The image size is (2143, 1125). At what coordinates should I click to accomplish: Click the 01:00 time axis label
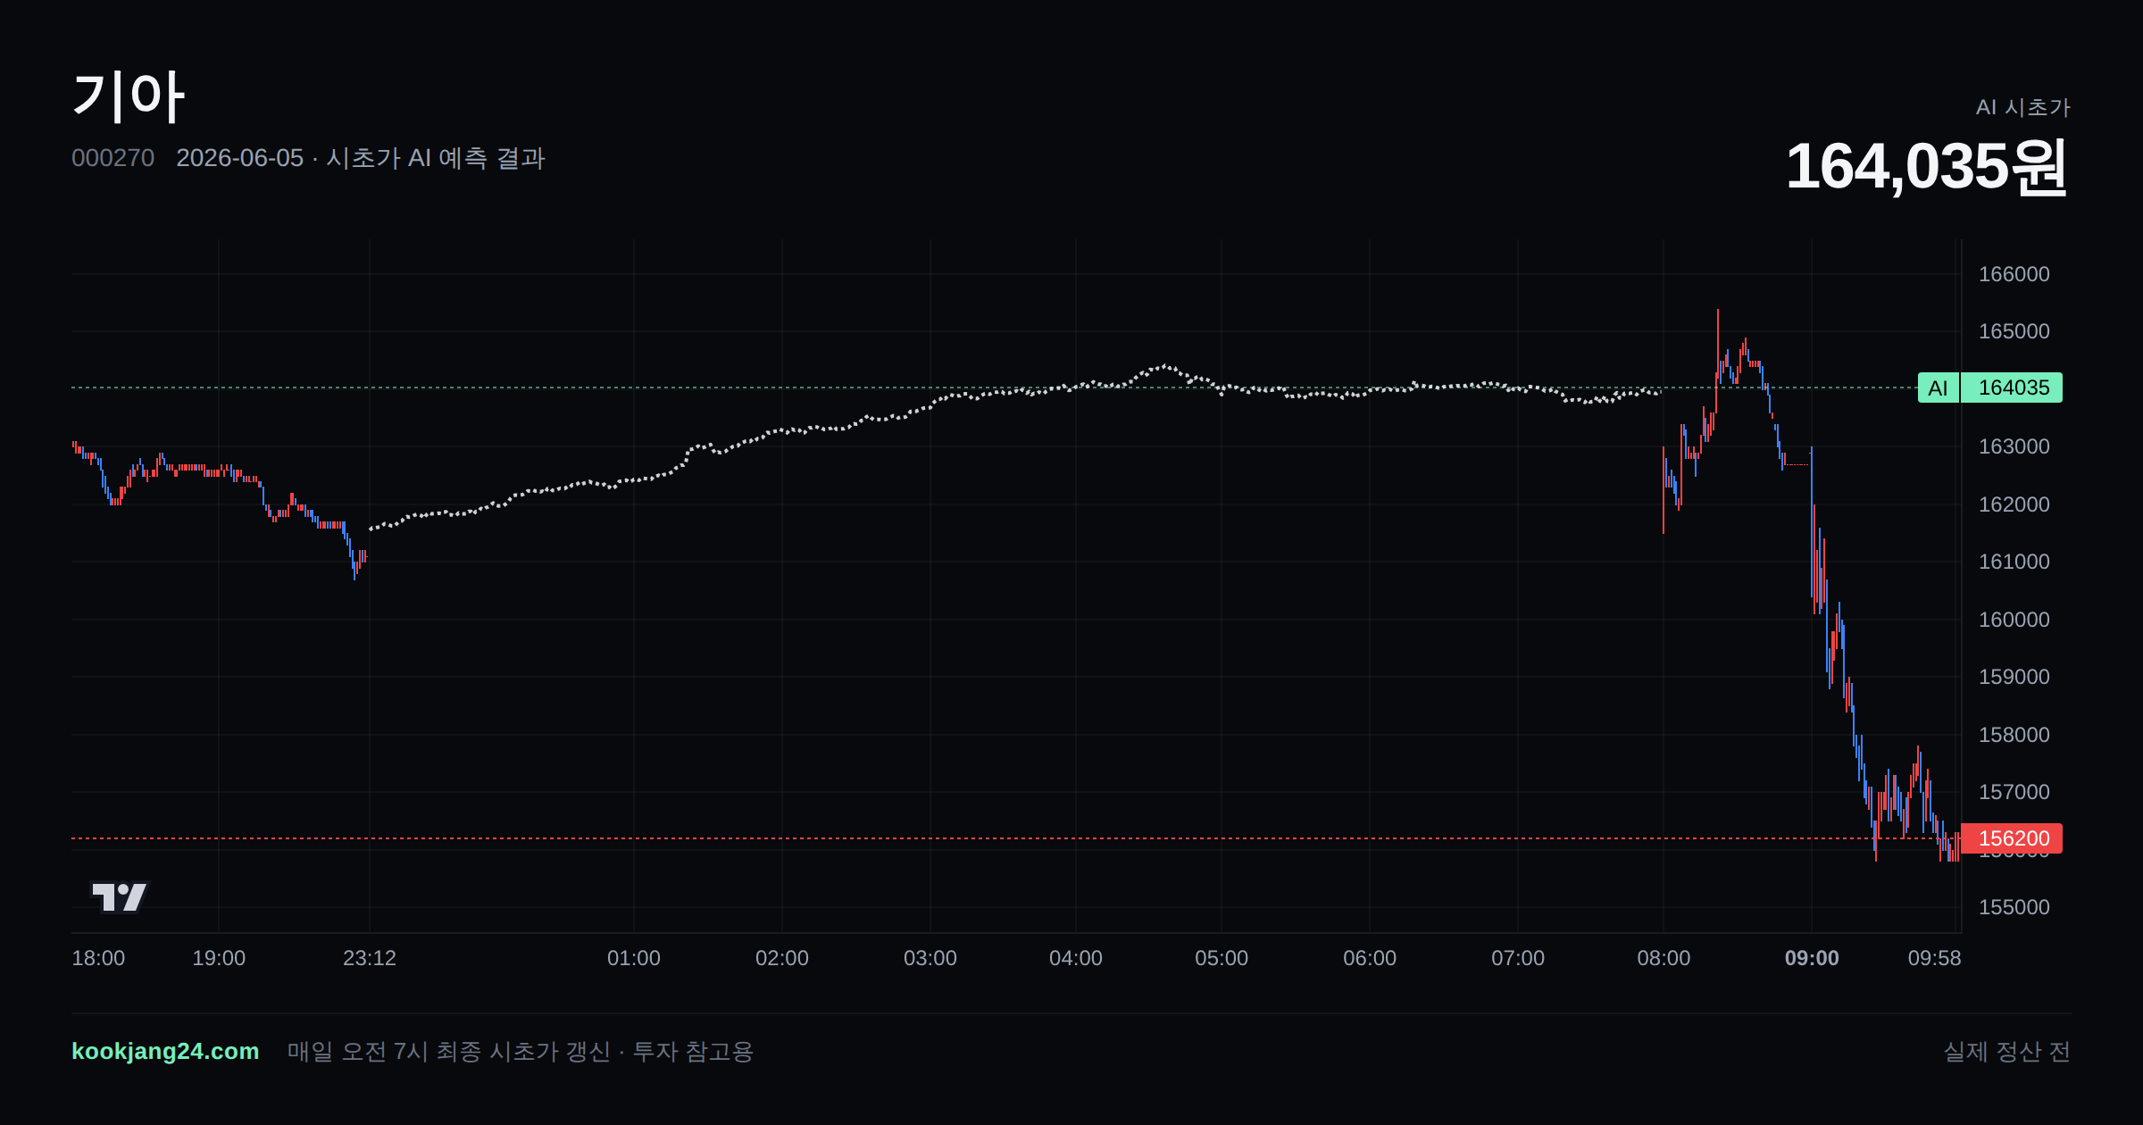tap(634, 958)
